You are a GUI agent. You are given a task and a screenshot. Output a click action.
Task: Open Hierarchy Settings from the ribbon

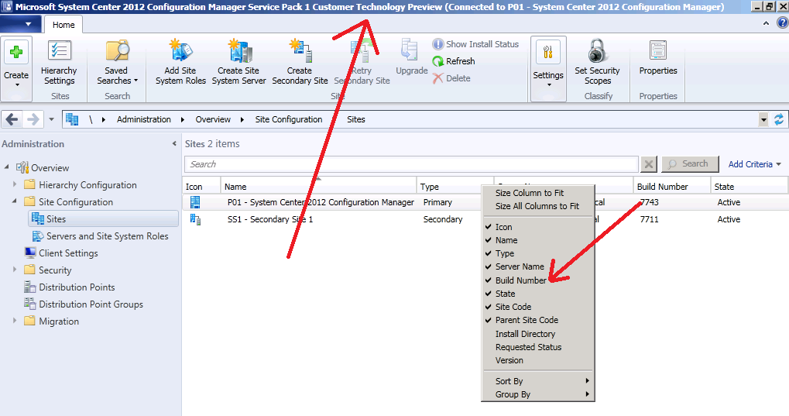pyautogui.click(x=60, y=63)
